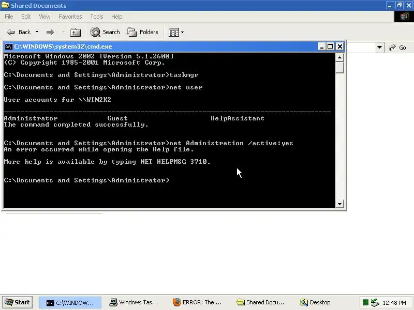The height and width of the screenshot is (310, 414).
Task: Click the cmd.exe title bar icon
Action: tap(8, 47)
